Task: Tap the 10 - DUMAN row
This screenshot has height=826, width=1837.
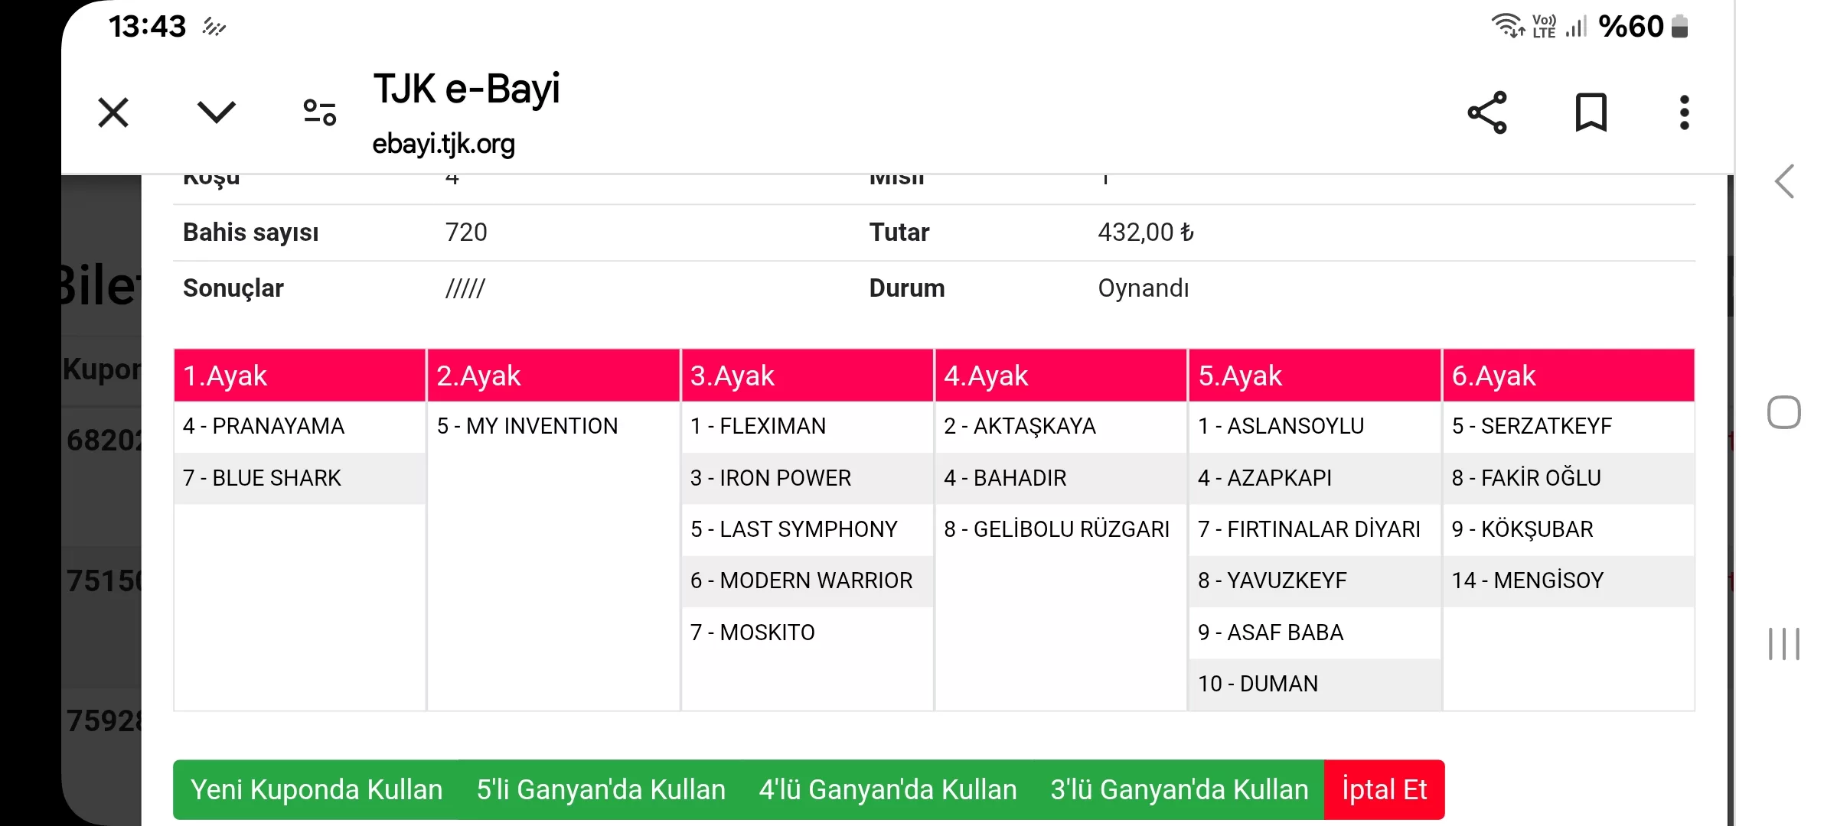Action: pyautogui.click(x=1258, y=684)
